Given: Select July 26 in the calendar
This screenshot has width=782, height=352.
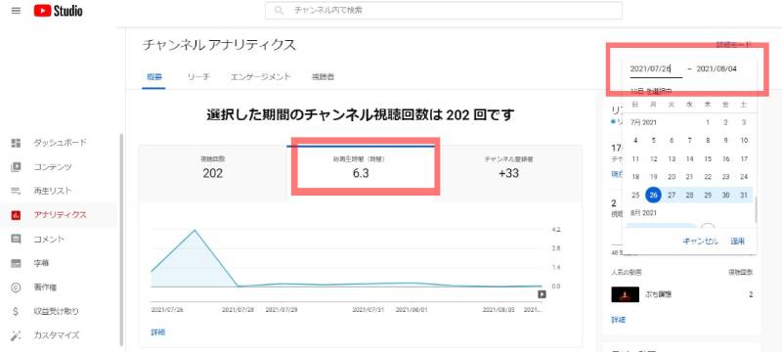Looking at the screenshot, I should tap(653, 195).
